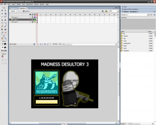Screen dimensions: 156x125
Task: Select the Free Transform tool
Action: click(x=2, y=14)
